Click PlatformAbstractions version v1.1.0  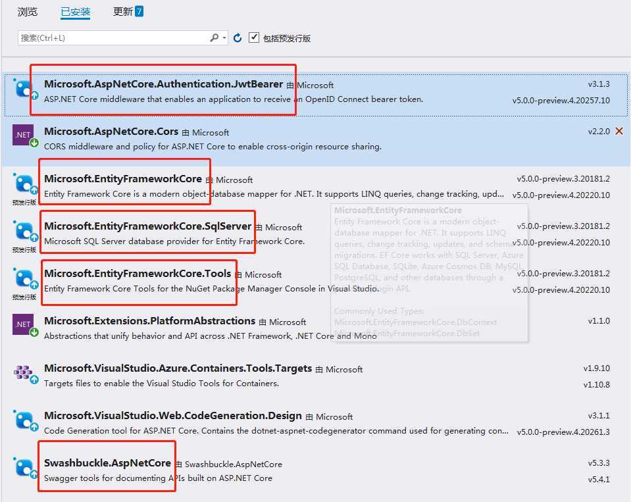599,321
